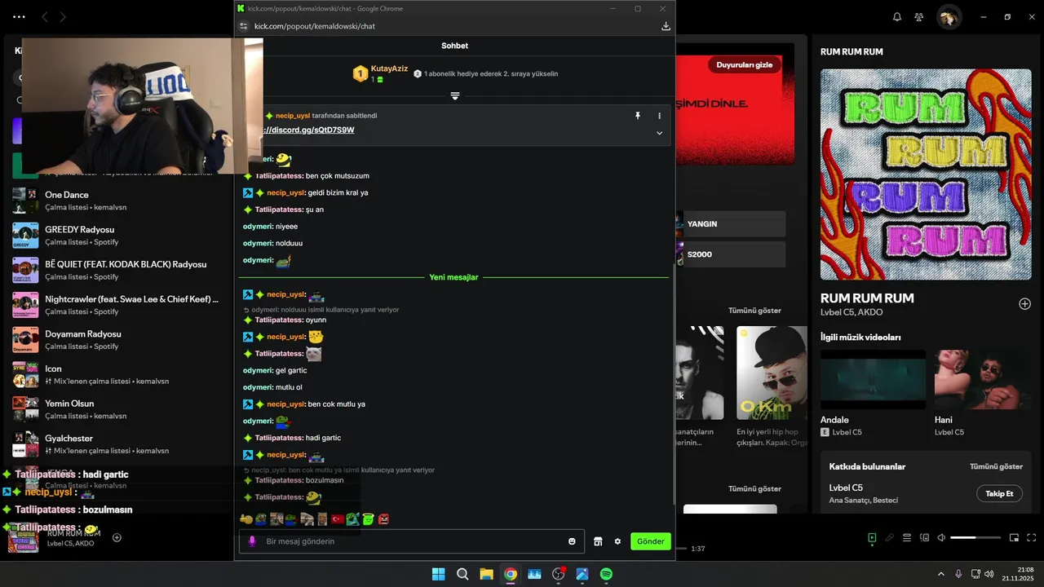The height and width of the screenshot is (587, 1044).
Task: Expand the gift leaderboard arrow
Action: 455,96
